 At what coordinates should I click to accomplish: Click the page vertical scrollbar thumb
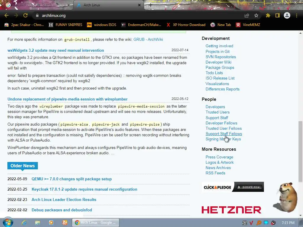tap(300, 152)
